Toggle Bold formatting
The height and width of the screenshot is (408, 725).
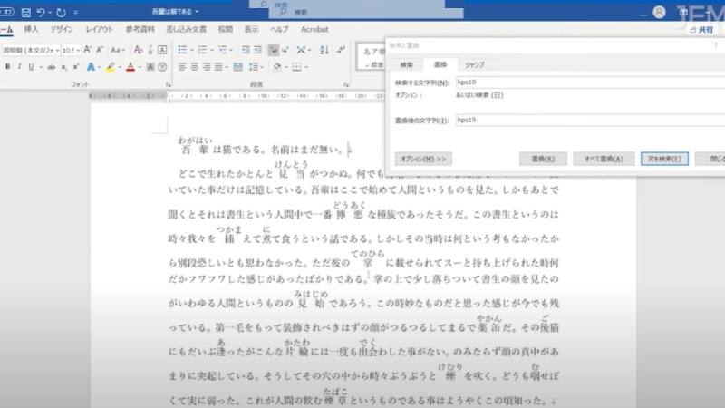click(7, 67)
